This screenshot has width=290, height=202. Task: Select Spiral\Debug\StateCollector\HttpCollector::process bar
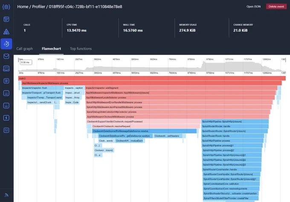coord(178,112)
